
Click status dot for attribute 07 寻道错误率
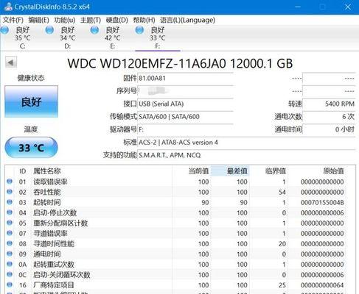(x=10, y=233)
